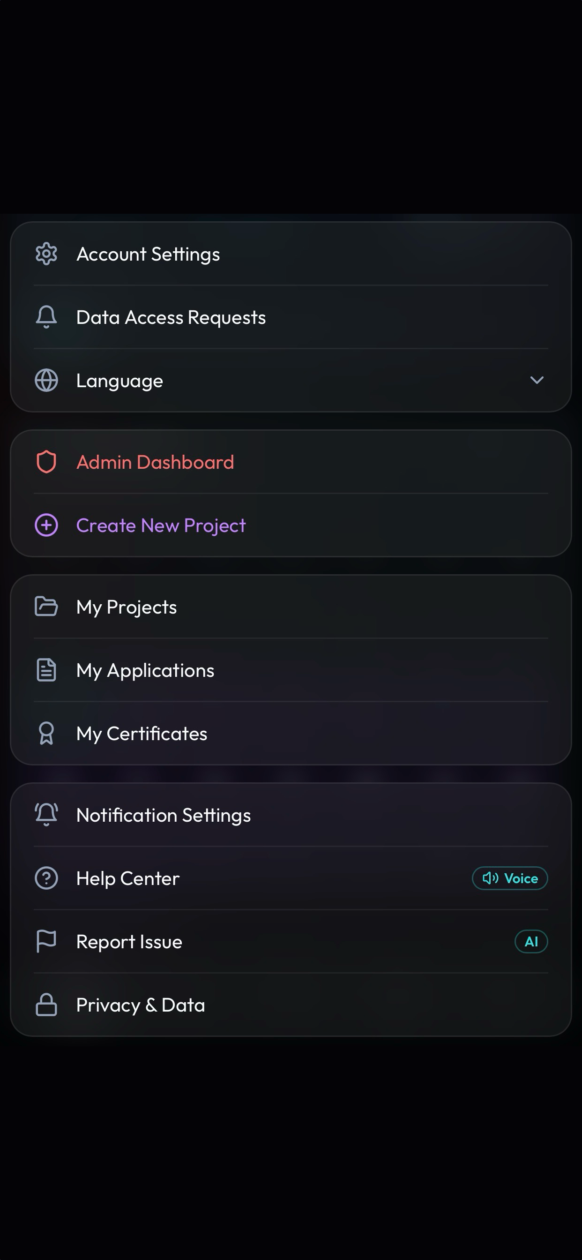Open the Admin Dashboard menu item
This screenshot has width=582, height=1260.
pos(291,462)
